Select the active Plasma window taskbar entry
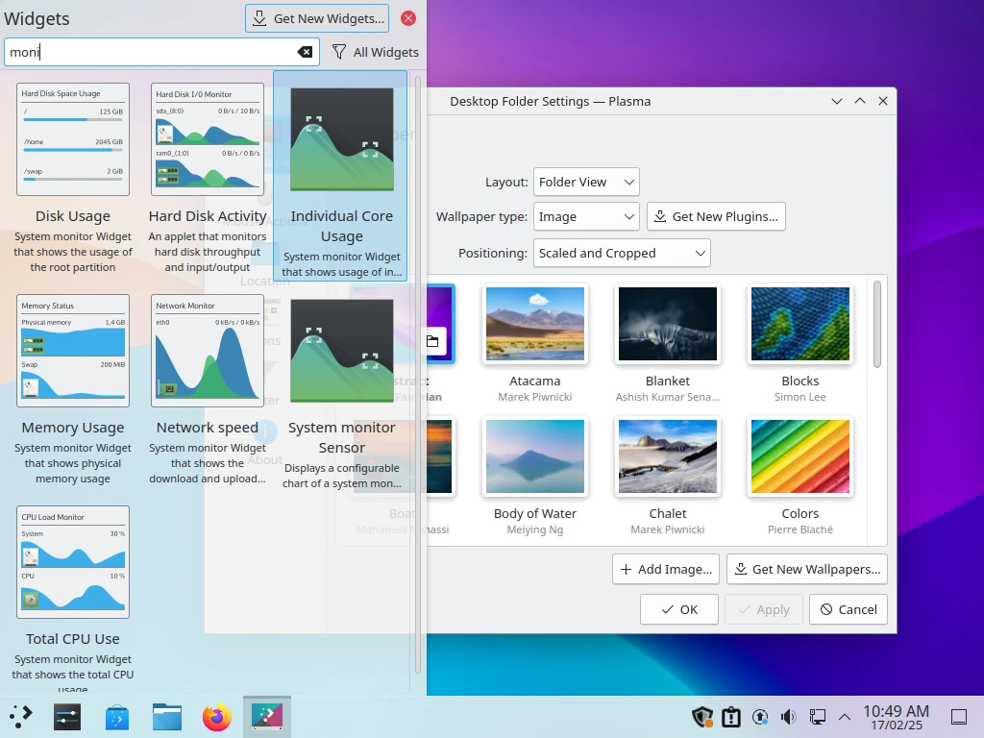 (267, 717)
